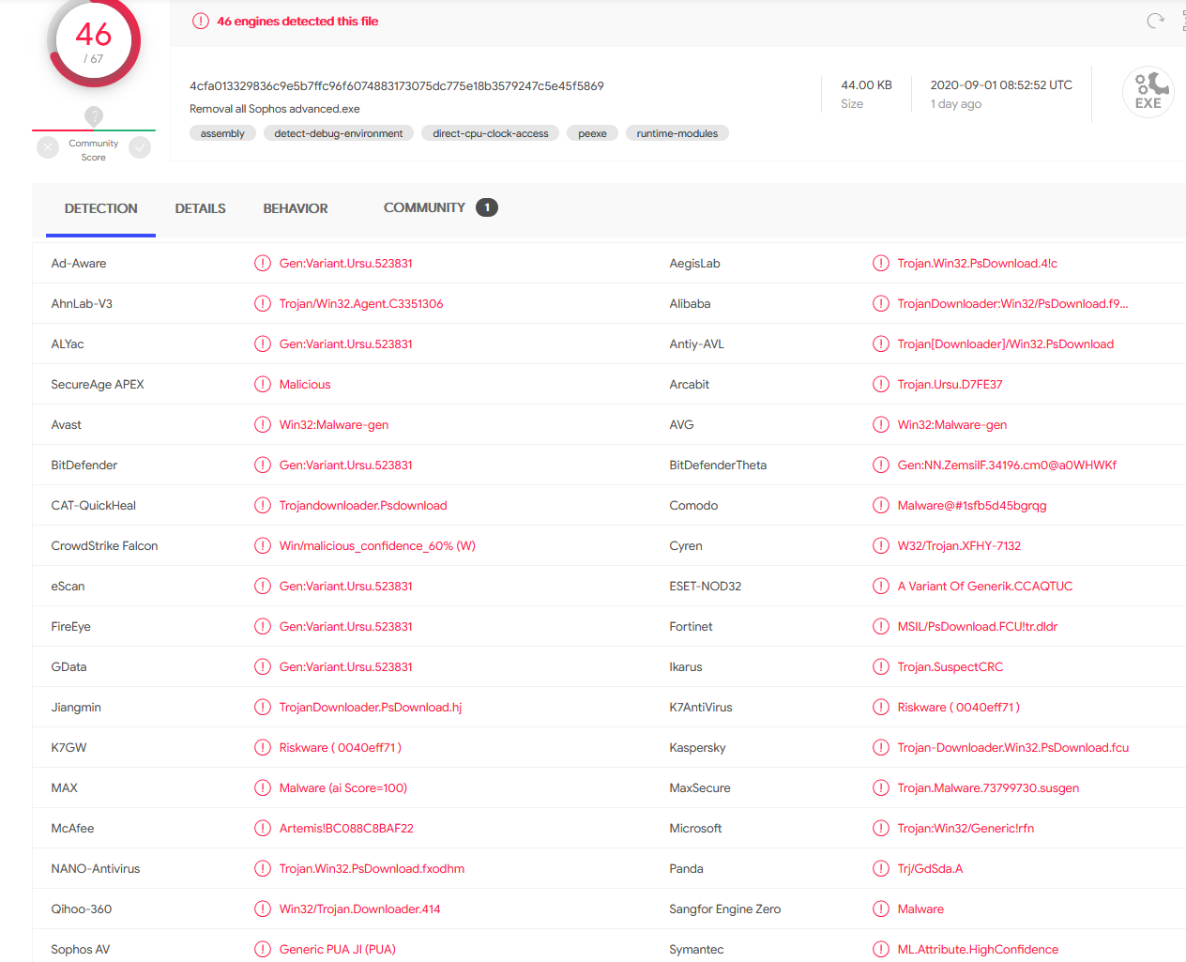
Task: Click the detection score 46/67 gauge
Action: point(94,42)
